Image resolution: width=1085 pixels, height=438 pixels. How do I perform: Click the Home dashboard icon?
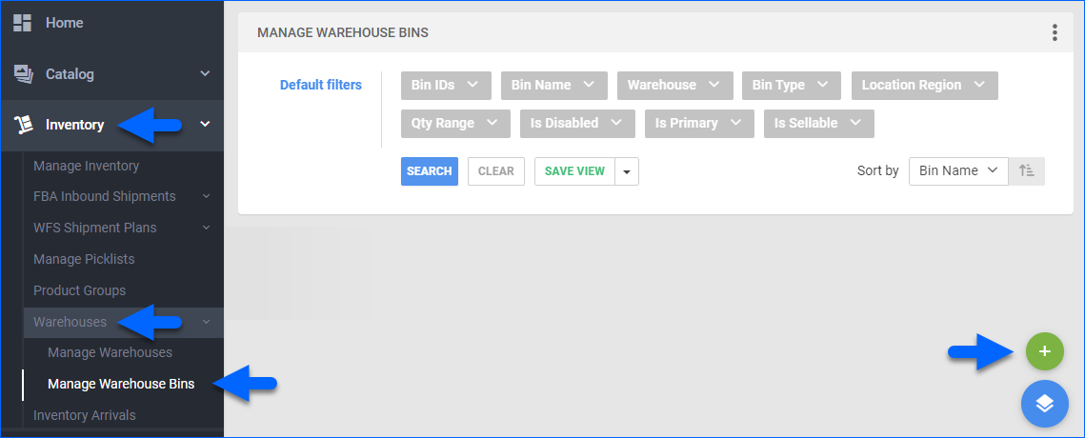(22, 23)
